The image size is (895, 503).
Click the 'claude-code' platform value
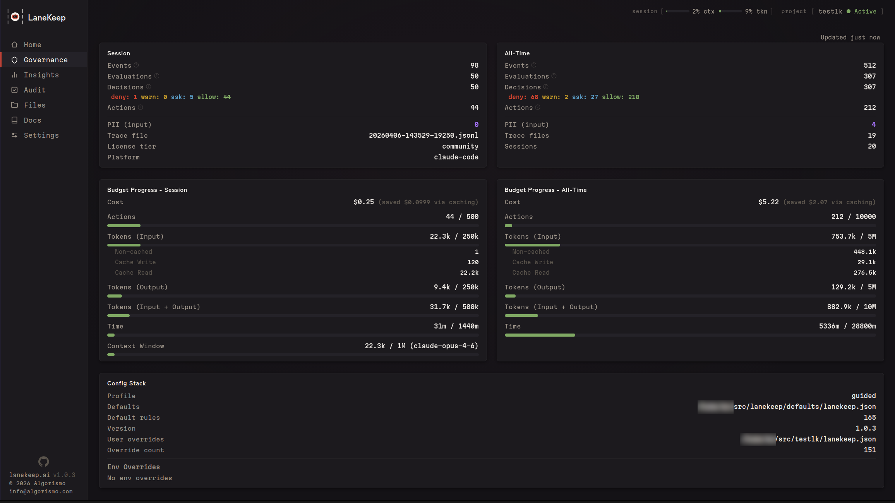point(456,157)
